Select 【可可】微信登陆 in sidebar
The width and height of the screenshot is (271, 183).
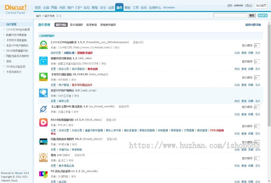17,40
